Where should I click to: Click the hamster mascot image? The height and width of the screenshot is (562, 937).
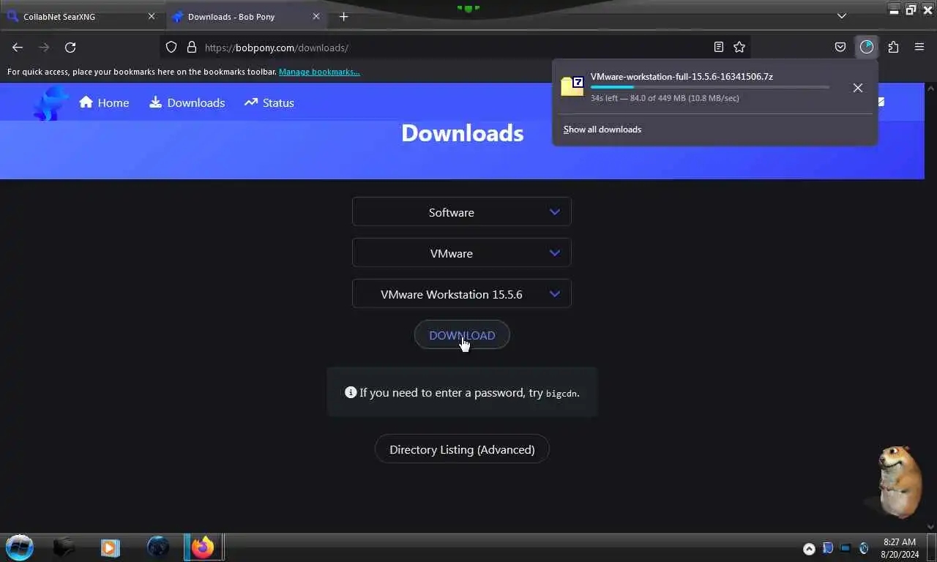(898, 481)
